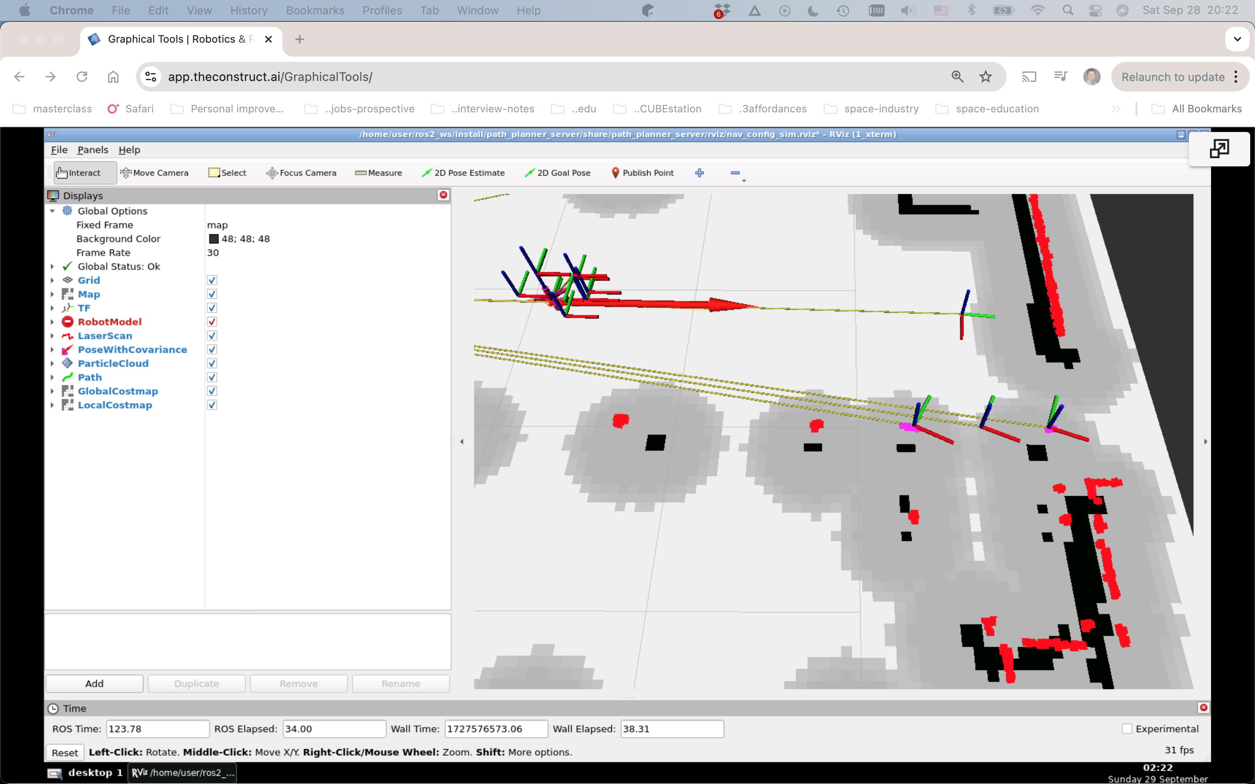This screenshot has width=1255, height=784.
Task: Expand the Global Status node
Action: click(x=52, y=267)
